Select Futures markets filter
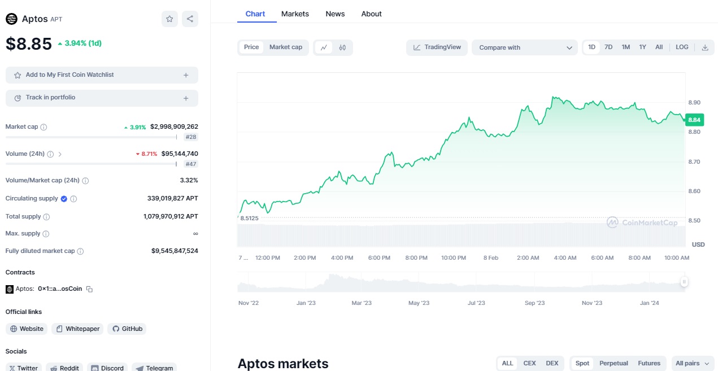718x371 pixels. click(649, 364)
